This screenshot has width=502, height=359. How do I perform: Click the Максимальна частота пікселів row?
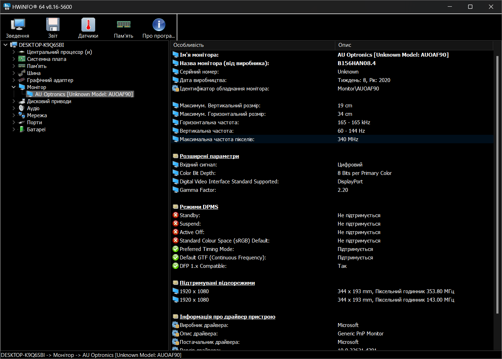pyautogui.click(x=332, y=139)
